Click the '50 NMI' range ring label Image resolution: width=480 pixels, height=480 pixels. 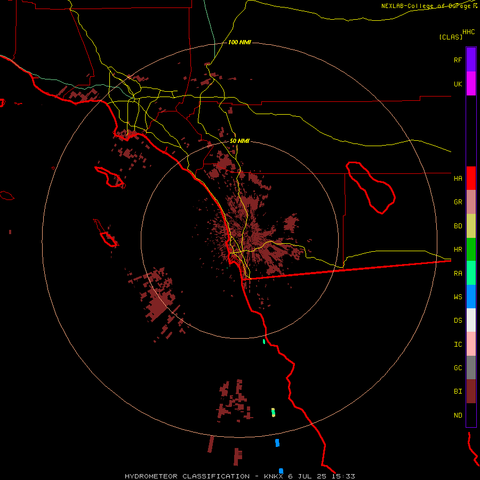coord(239,141)
